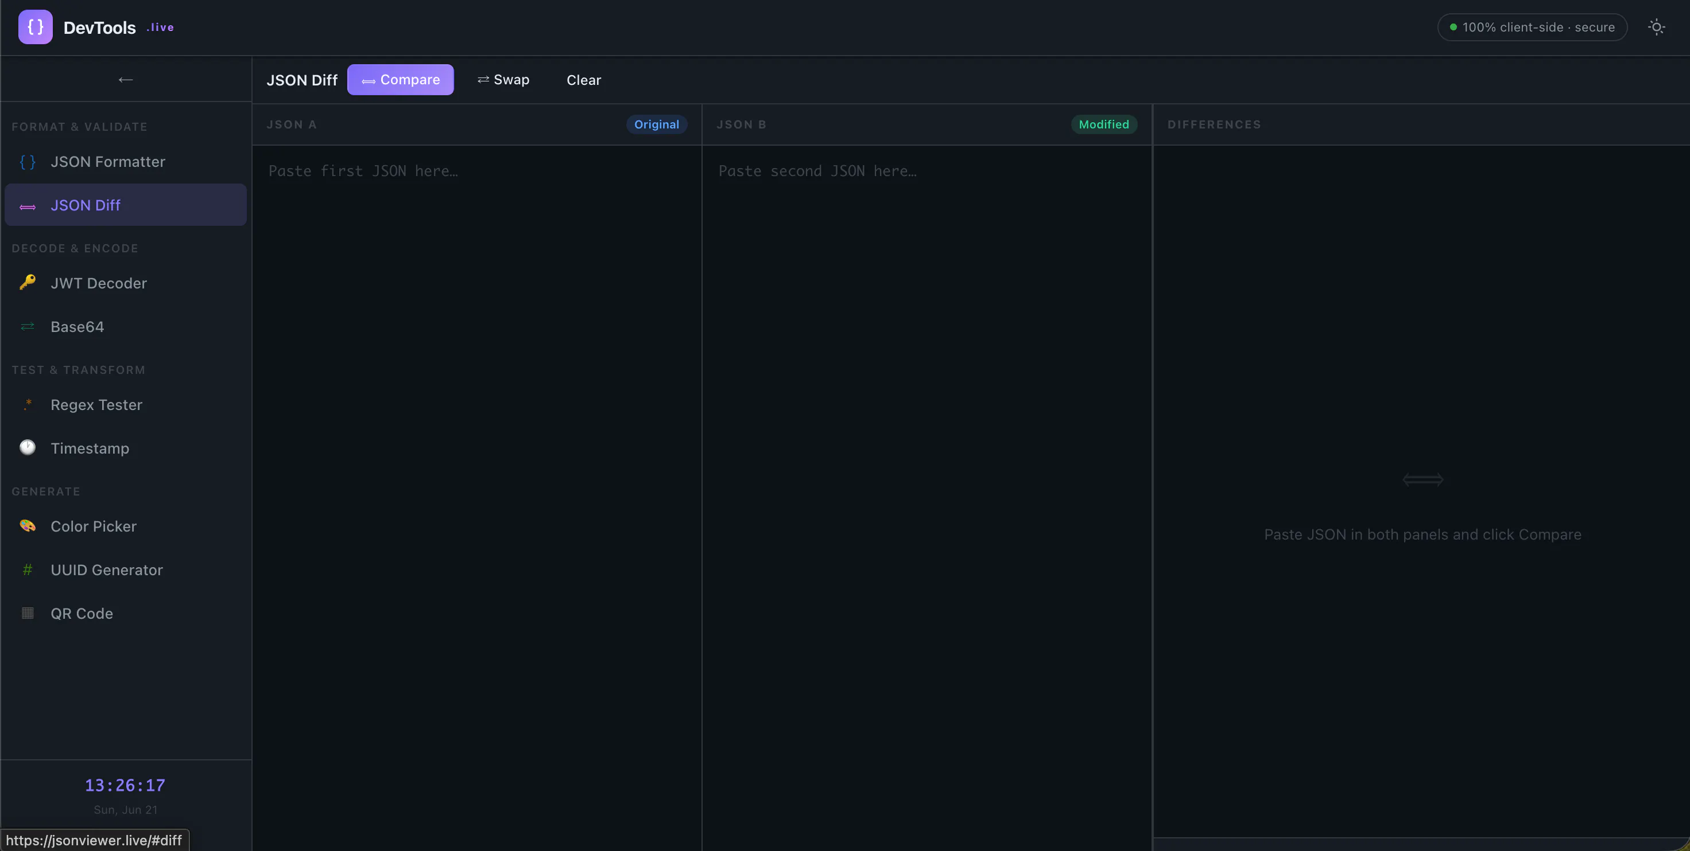Focus the 'Paste first JSON here' input

coord(477,498)
